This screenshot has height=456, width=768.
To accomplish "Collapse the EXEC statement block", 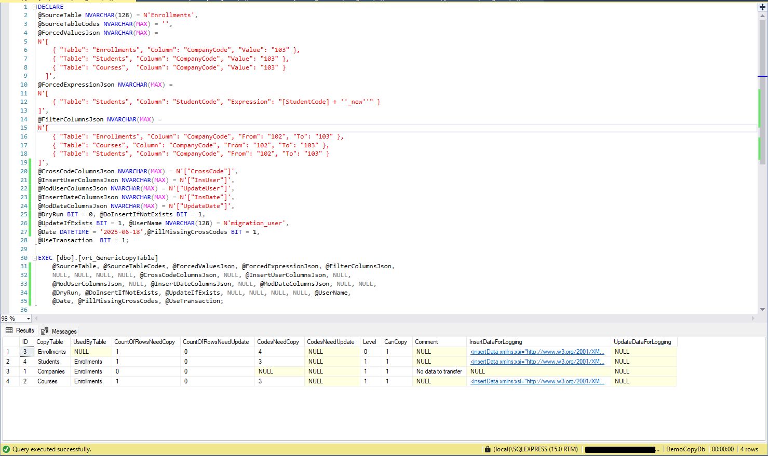I will 35,258.
